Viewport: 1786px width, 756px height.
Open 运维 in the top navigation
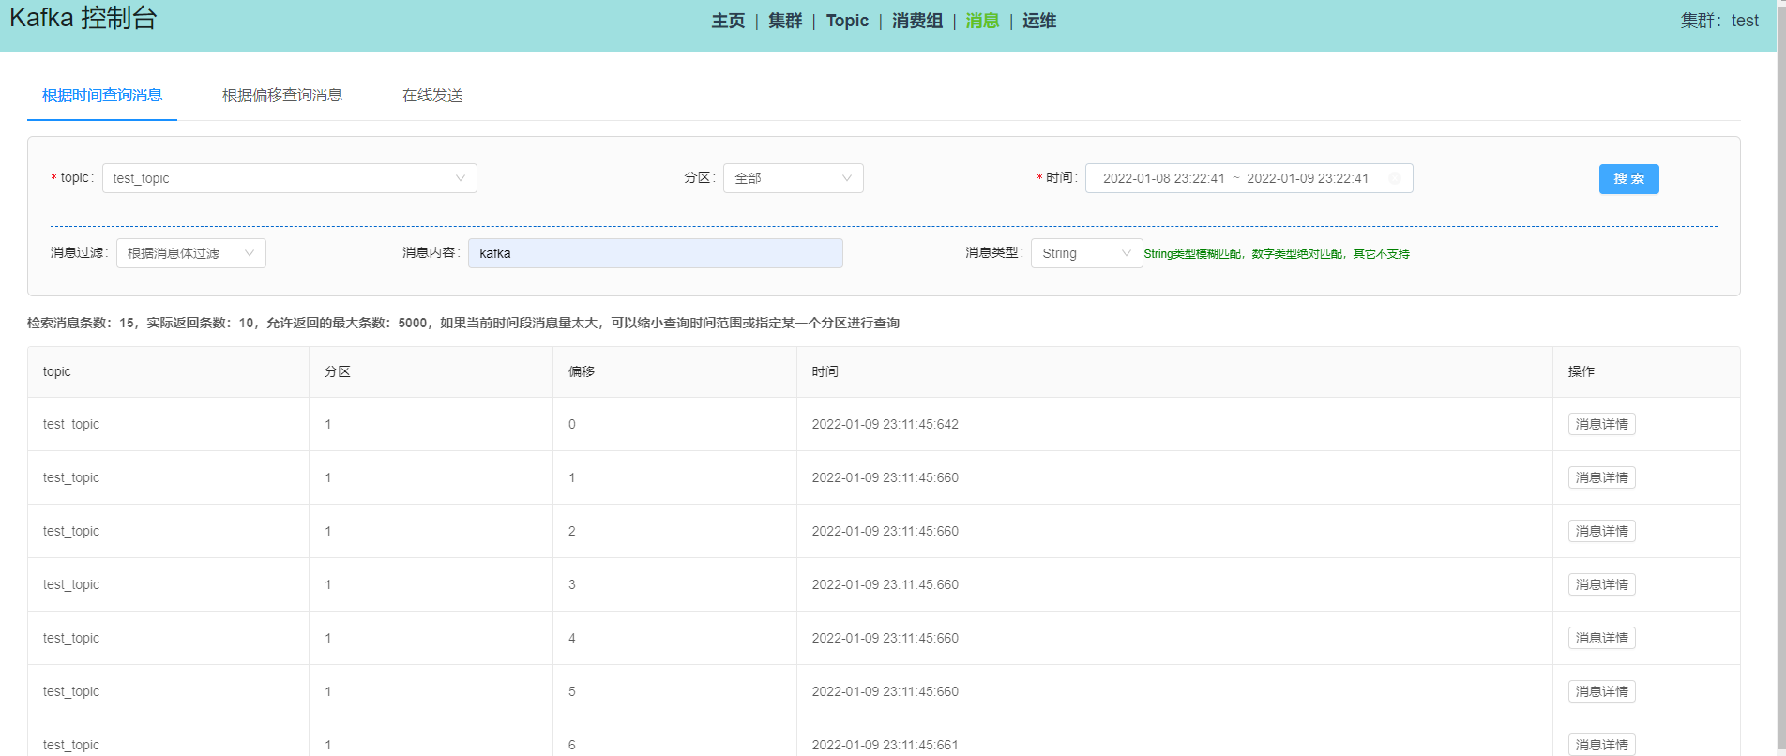tap(1039, 21)
